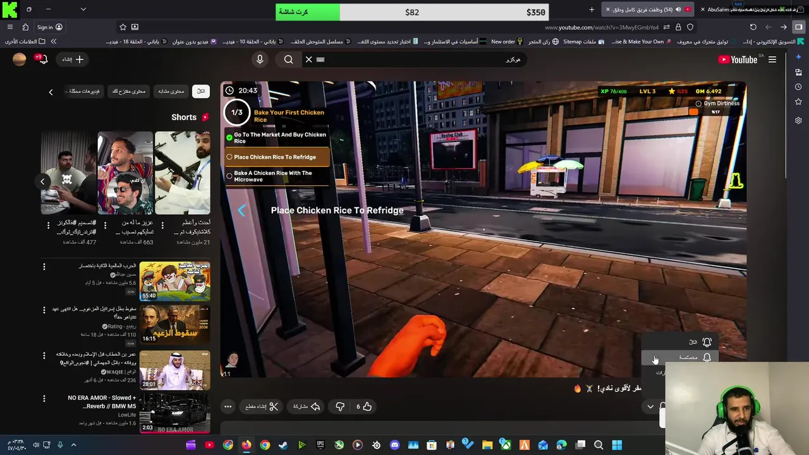Open the browser application menu icon

tap(9, 27)
